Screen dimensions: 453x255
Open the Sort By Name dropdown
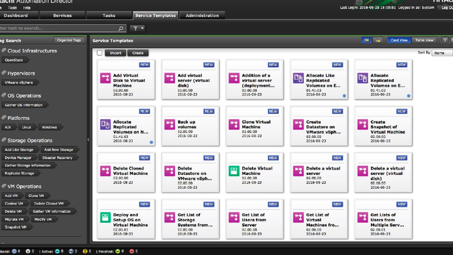tap(442, 53)
